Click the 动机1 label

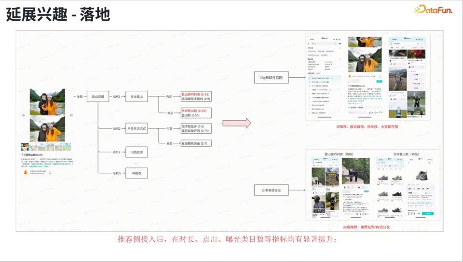pyautogui.click(x=117, y=97)
